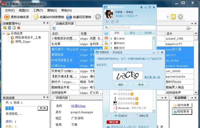The height and width of the screenshot is (128, 200).
Task: Click 取消 in the security verification dialog
Action: pyautogui.click(x=141, y=85)
